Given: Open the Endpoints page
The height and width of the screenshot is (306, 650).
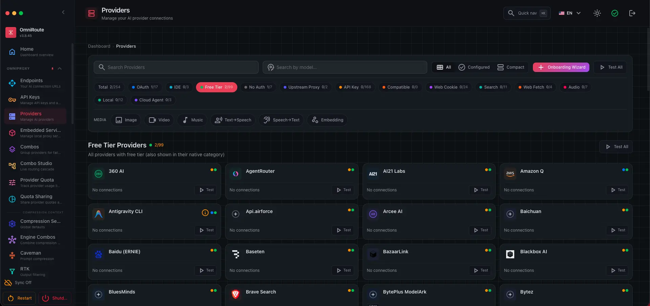Looking at the screenshot, I should pos(36,83).
